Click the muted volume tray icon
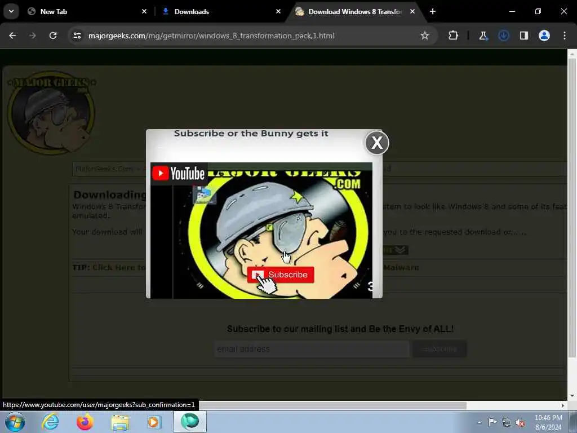The height and width of the screenshot is (433, 577). tap(520, 422)
